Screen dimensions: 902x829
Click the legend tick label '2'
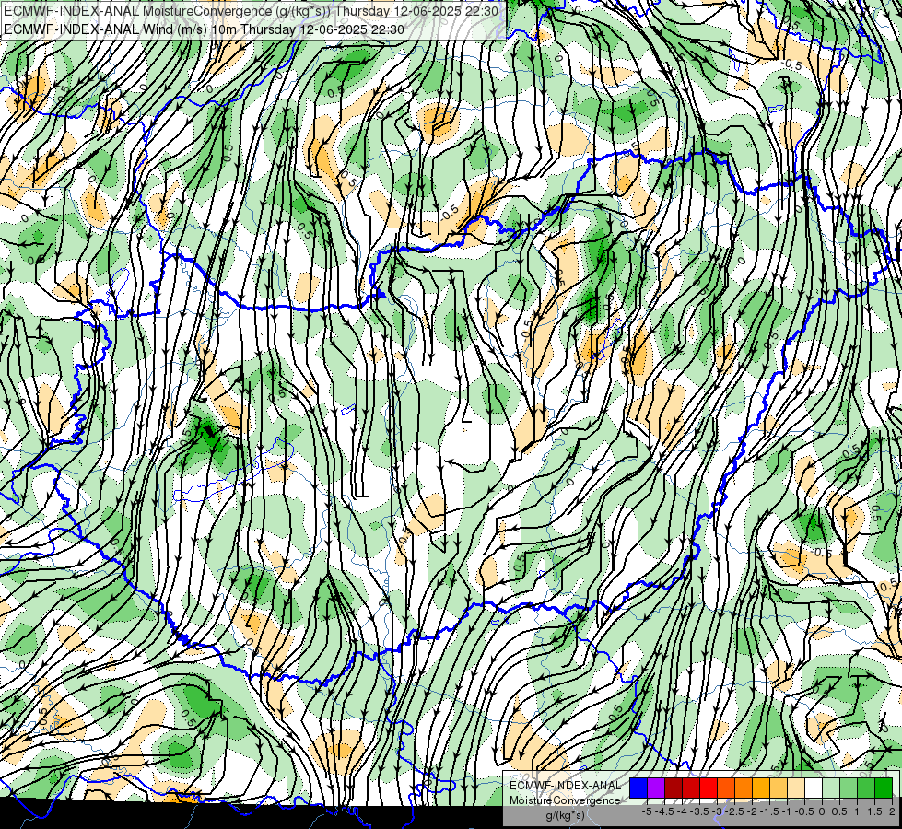tap(892, 811)
